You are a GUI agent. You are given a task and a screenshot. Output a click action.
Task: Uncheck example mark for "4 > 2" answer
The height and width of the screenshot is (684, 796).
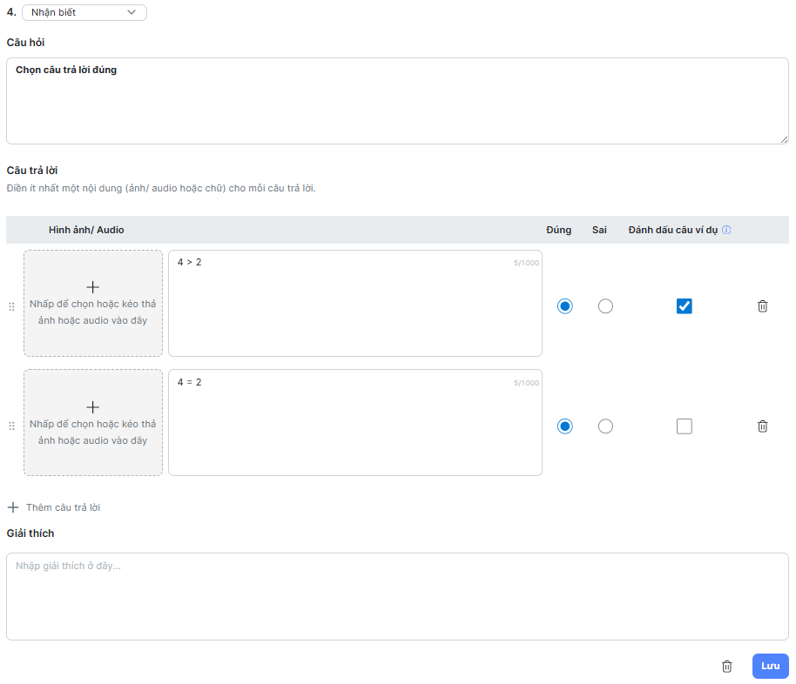click(685, 306)
